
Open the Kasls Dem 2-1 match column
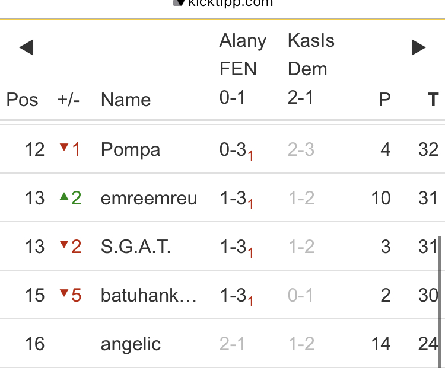[x=310, y=69]
